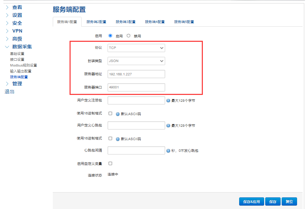Screen dimensions: 307x209
Task: Switch to 服务端3配置 tab
Action: coord(125,22)
